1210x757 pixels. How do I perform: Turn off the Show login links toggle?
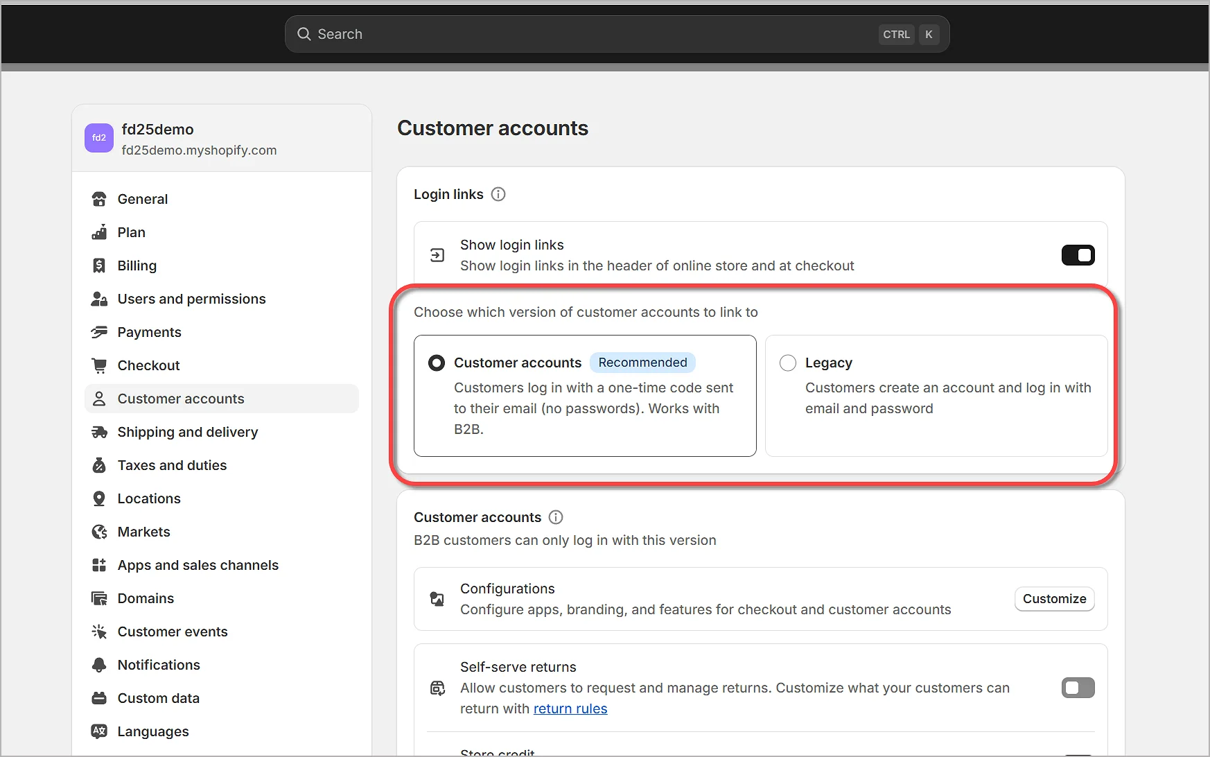tap(1078, 255)
